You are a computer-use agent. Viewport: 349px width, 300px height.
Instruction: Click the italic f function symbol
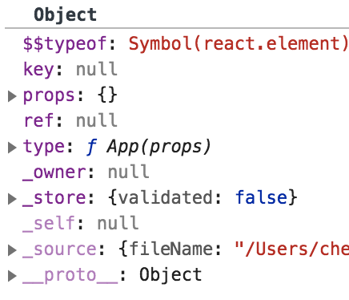91,148
